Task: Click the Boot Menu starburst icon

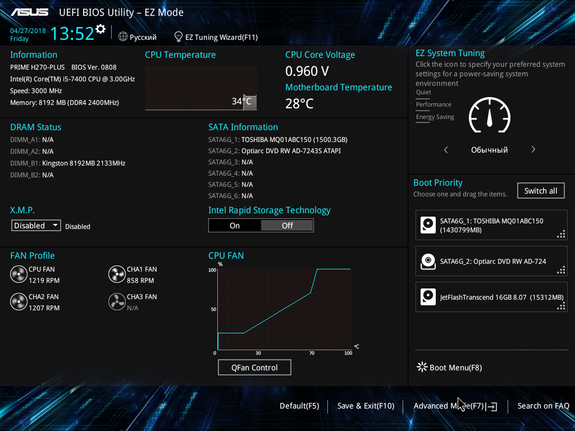Action: click(x=422, y=367)
